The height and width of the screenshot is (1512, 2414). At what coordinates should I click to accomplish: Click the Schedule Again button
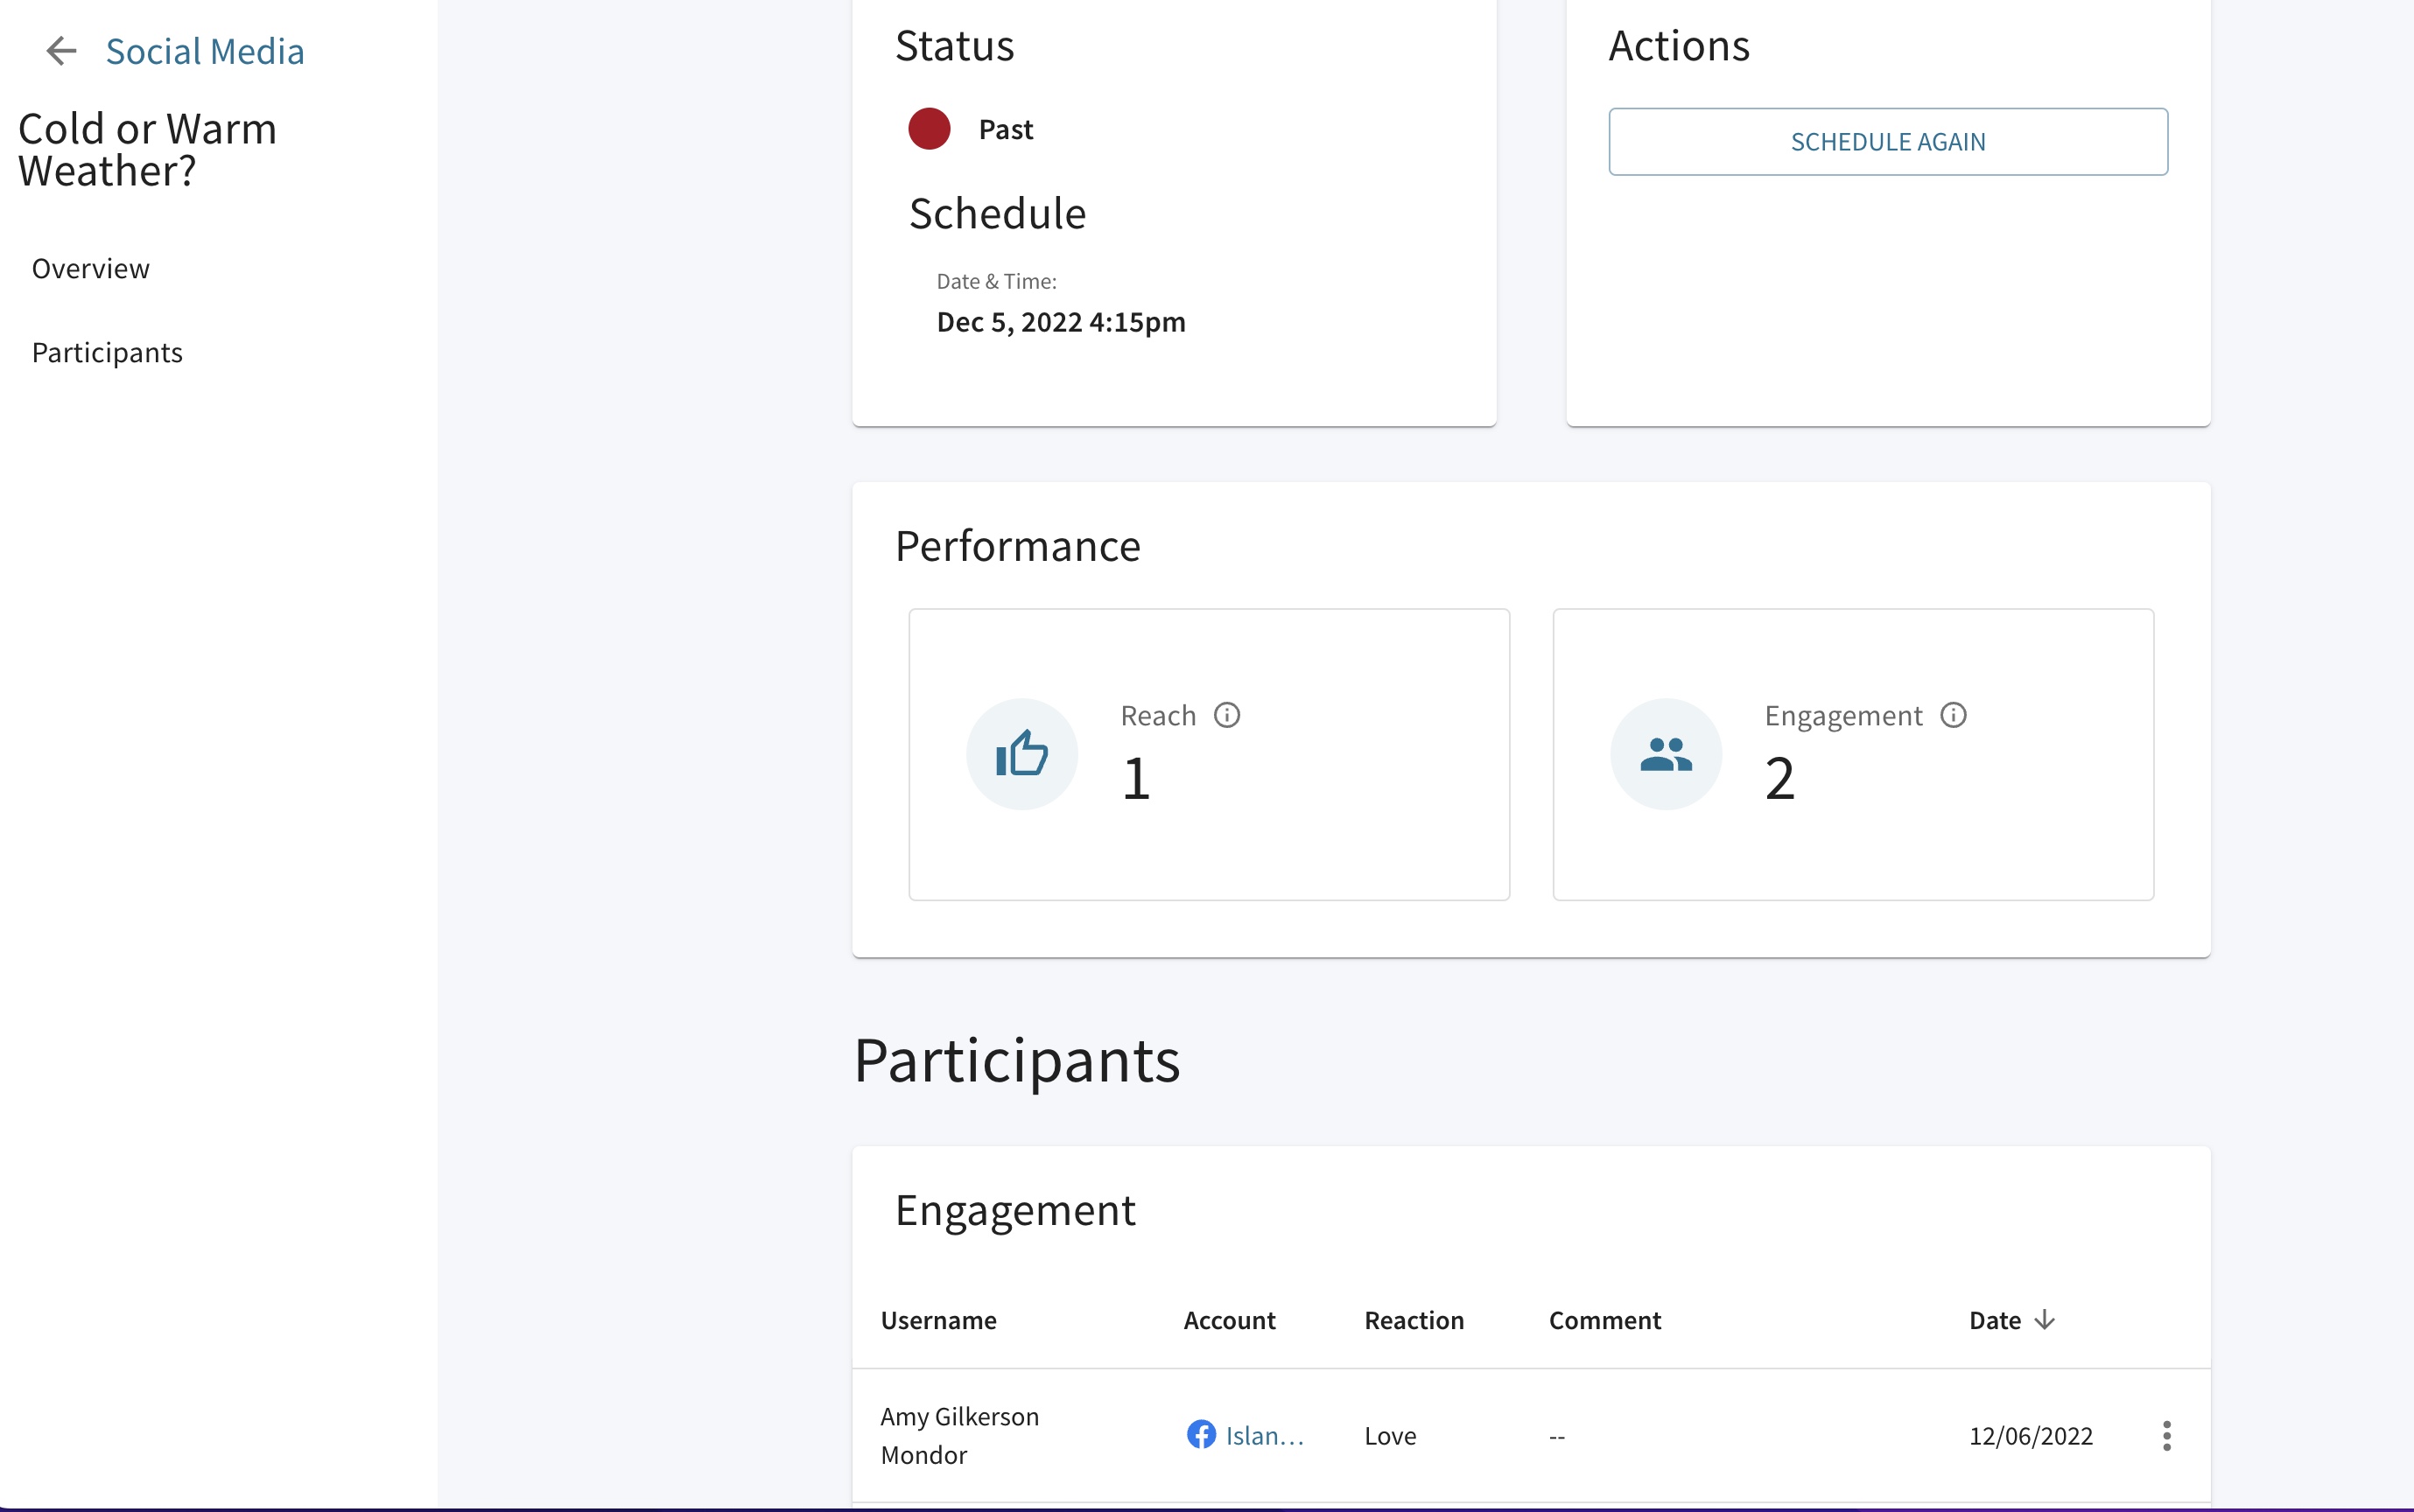pyautogui.click(x=1887, y=142)
